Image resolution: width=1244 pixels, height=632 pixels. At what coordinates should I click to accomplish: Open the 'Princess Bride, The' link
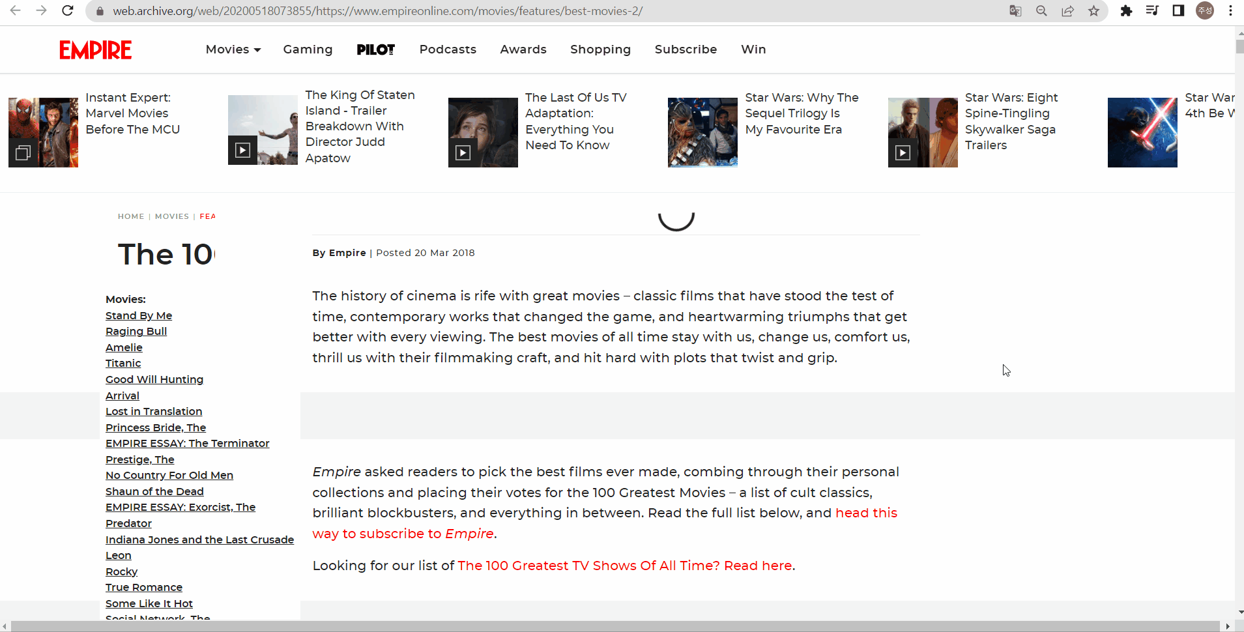coord(156,427)
